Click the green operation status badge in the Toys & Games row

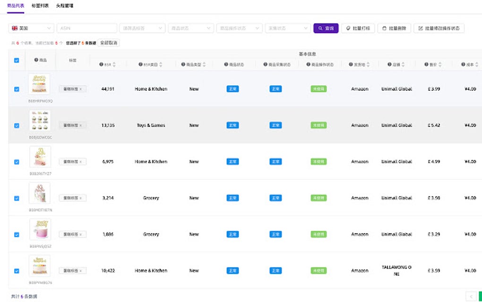318,125
